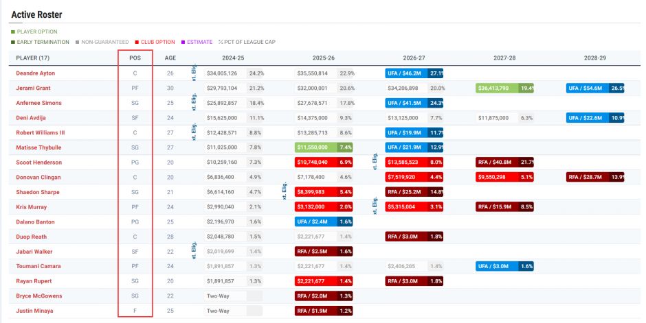Click the 2028-29 season column header

coord(595,58)
